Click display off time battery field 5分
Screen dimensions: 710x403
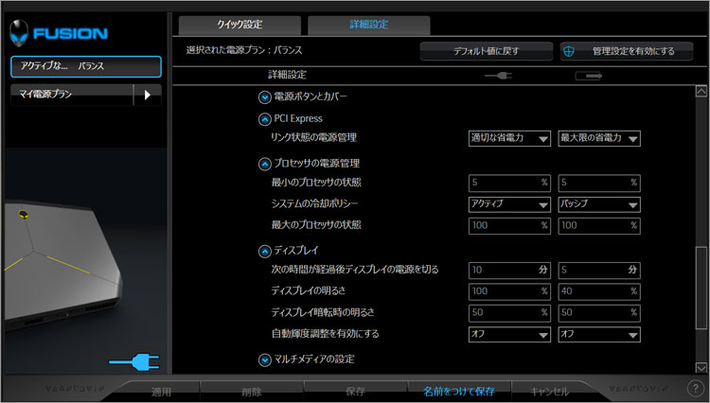click(599, 270)
